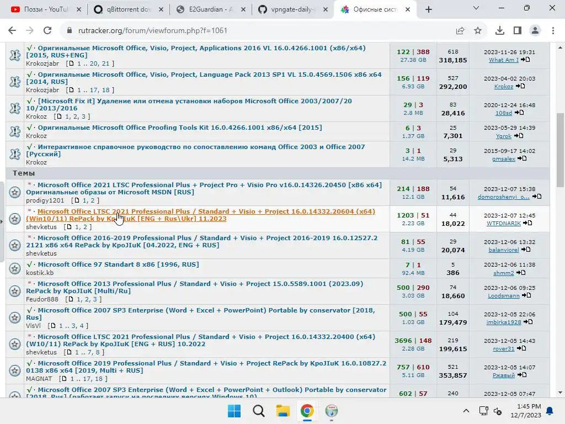Image resolution: width=565 pixels, height=424 pixels.
Task: Click the page vertical scrollbar thumb
Action: [x=561, y=150]
